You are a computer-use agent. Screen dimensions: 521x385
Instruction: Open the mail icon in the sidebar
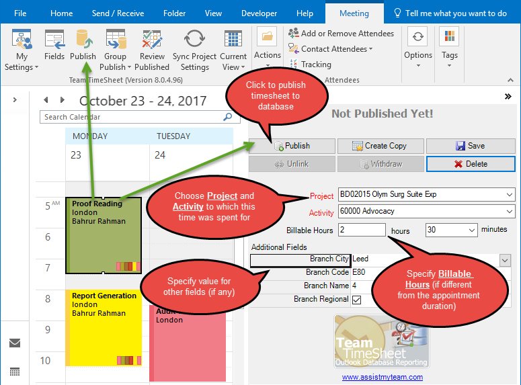tap(15, 343)
